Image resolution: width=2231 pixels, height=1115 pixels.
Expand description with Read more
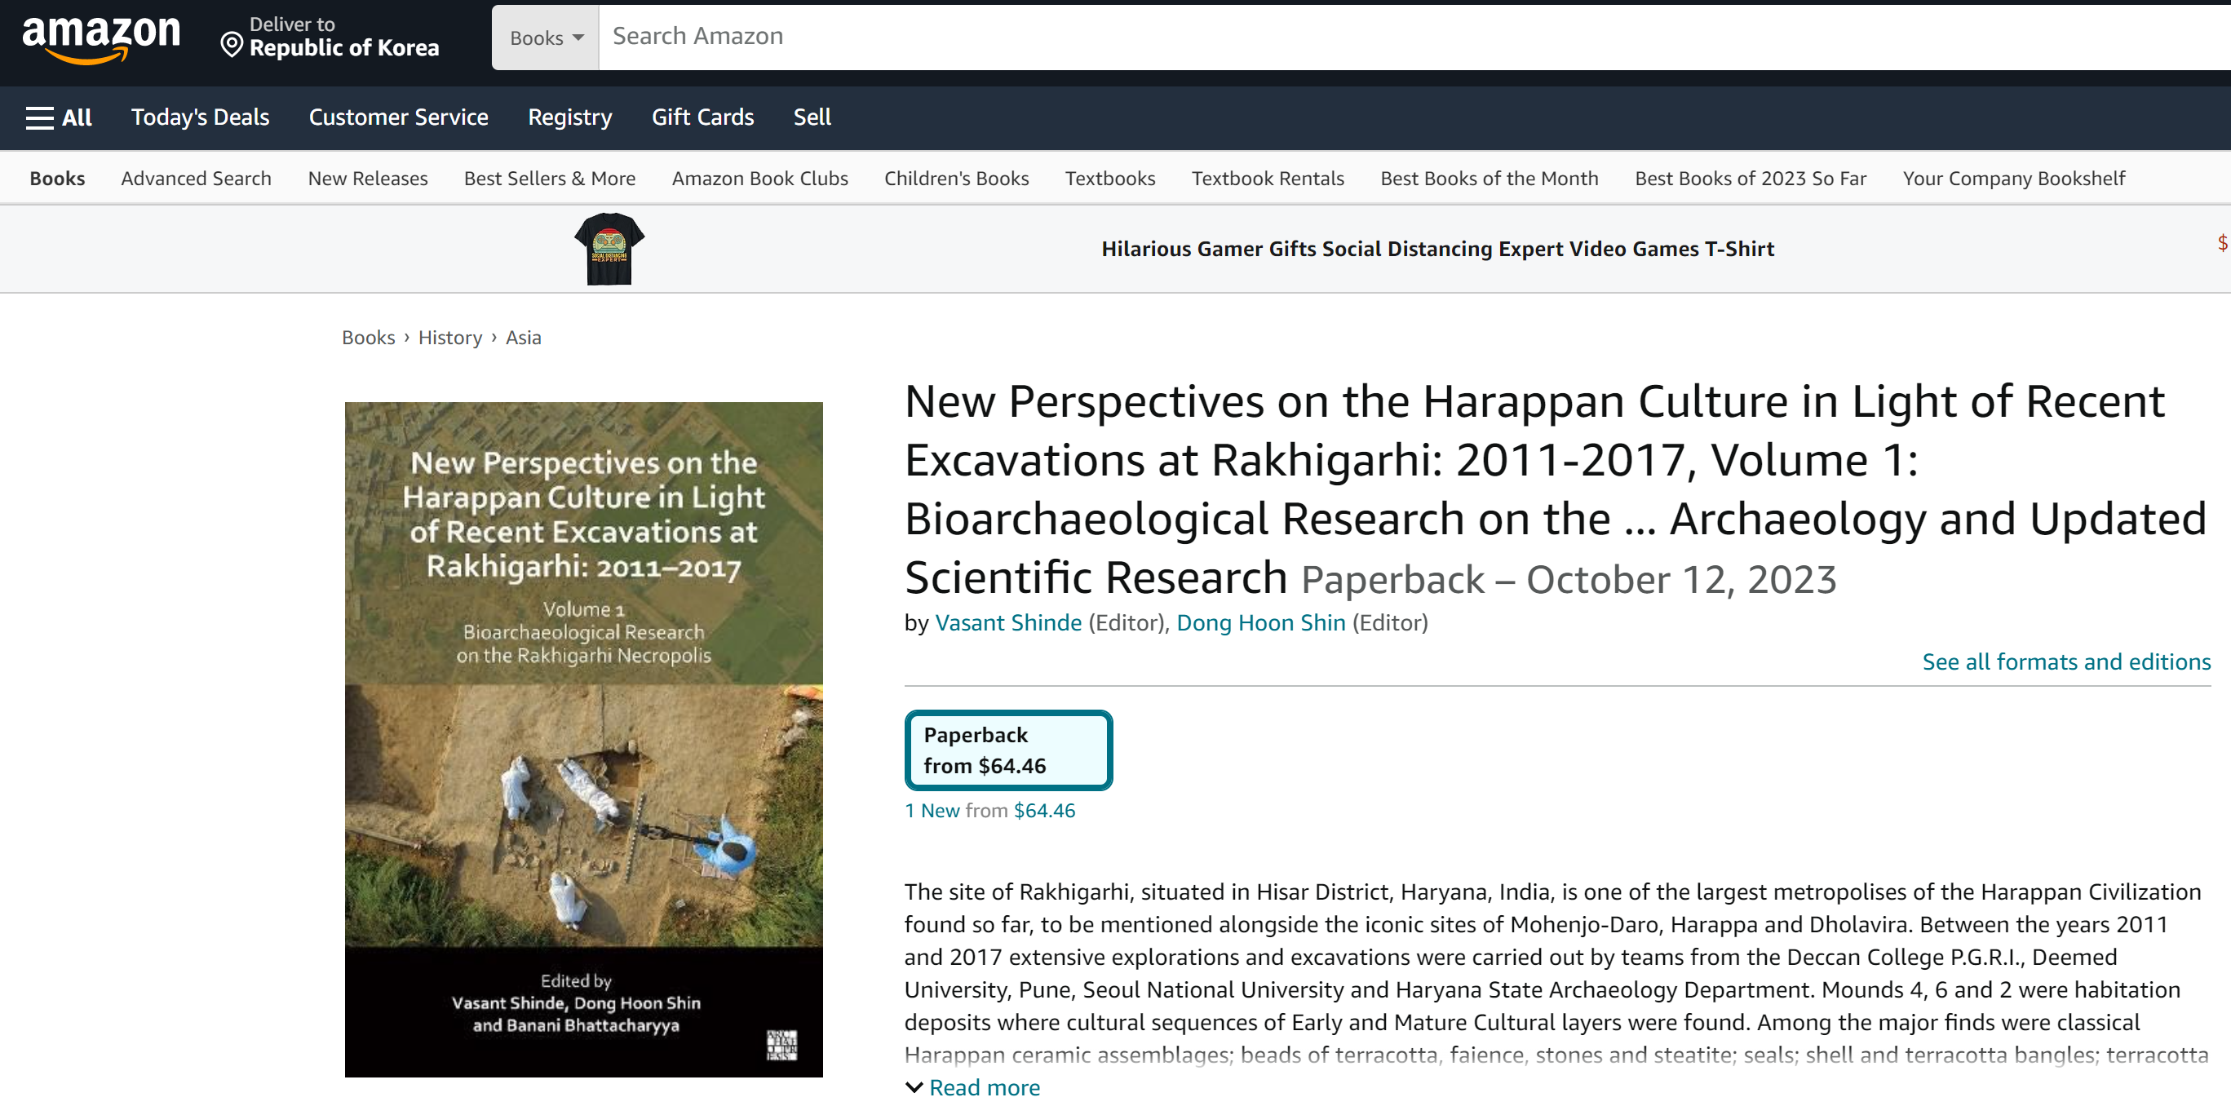point(983,1087)
